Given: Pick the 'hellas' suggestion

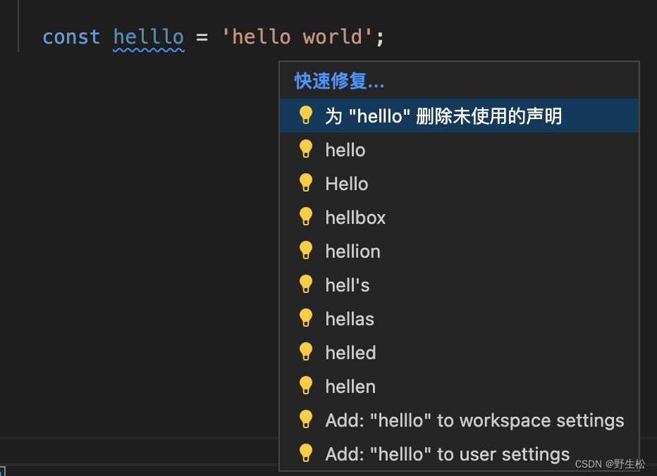Looking at the screenshot, I should pos(459,319).
